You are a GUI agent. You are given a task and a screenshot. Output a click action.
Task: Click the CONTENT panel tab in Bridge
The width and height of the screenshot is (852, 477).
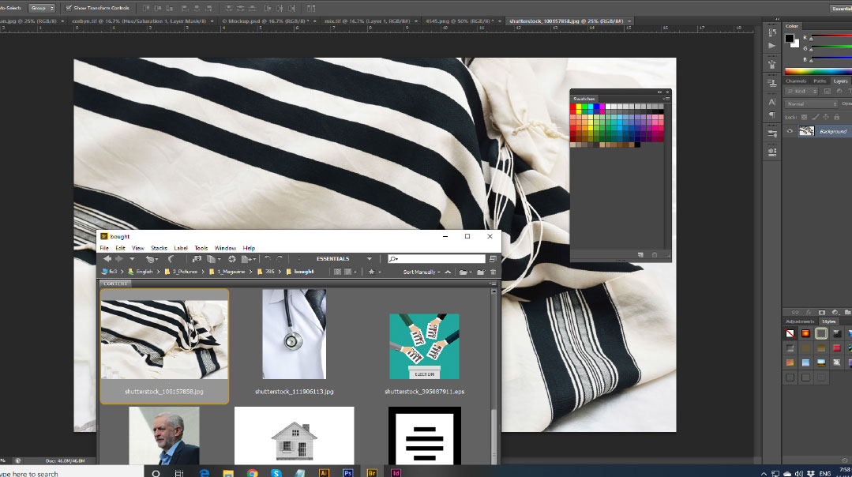[x=115, y=284]
